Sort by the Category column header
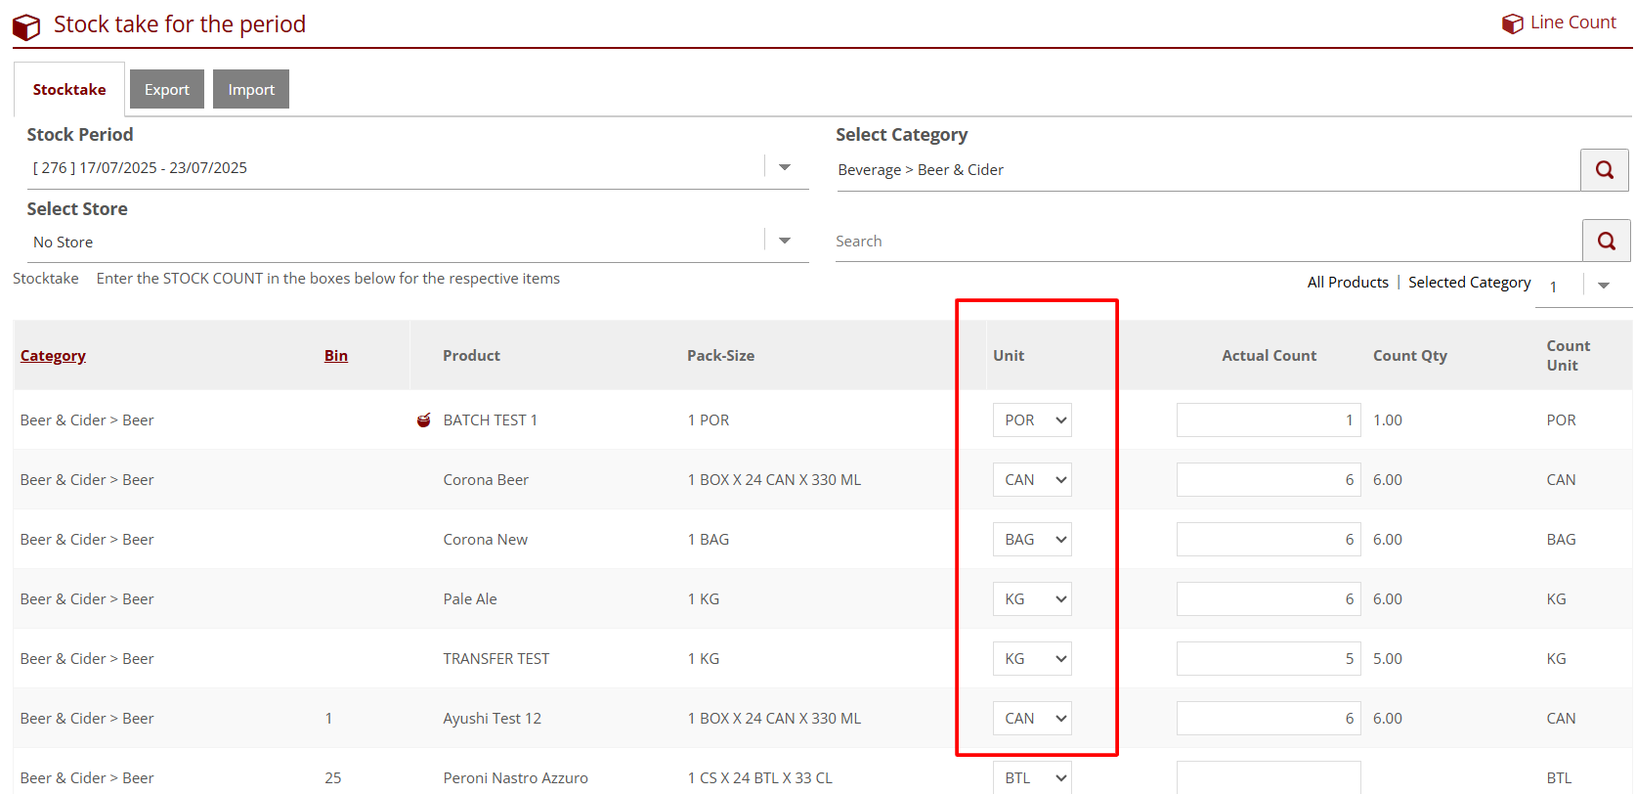The height and width of the screenshot is (794, 1636). click(53, 356)
